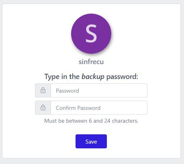Click the gray box holding the first lock icon
The height and width of the screenshot is (164, 184).
point(43,91)
